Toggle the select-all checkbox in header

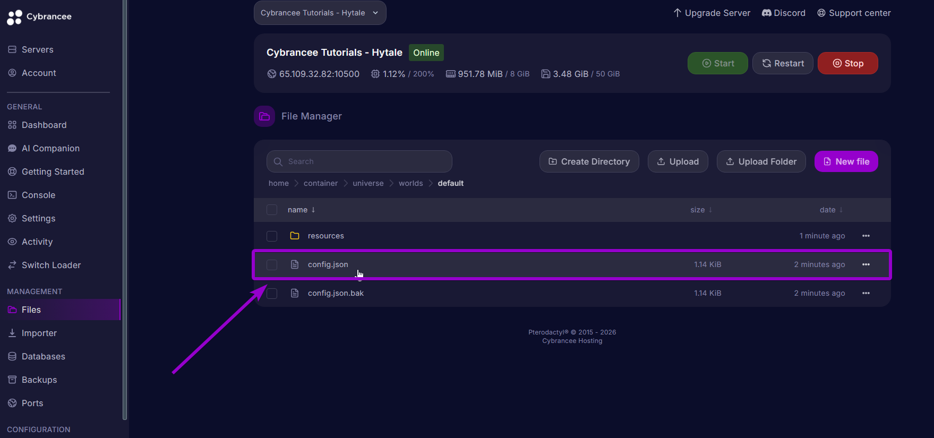point(272,210)
